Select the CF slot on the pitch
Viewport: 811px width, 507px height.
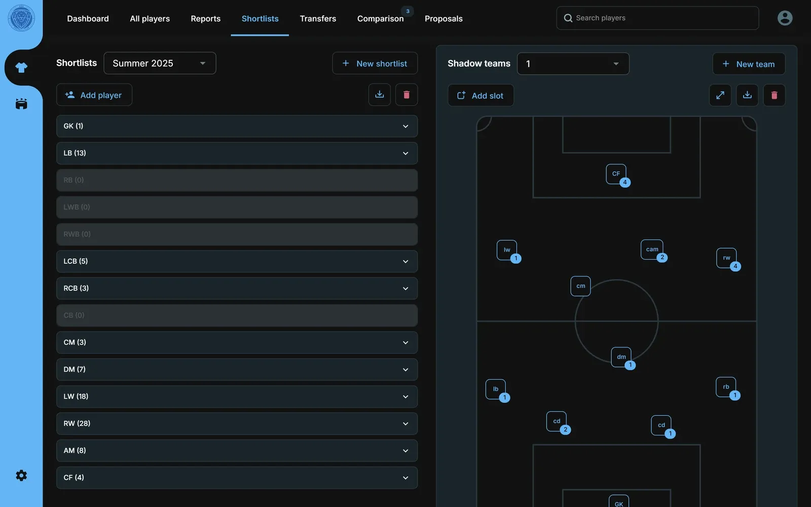[616, 174]
